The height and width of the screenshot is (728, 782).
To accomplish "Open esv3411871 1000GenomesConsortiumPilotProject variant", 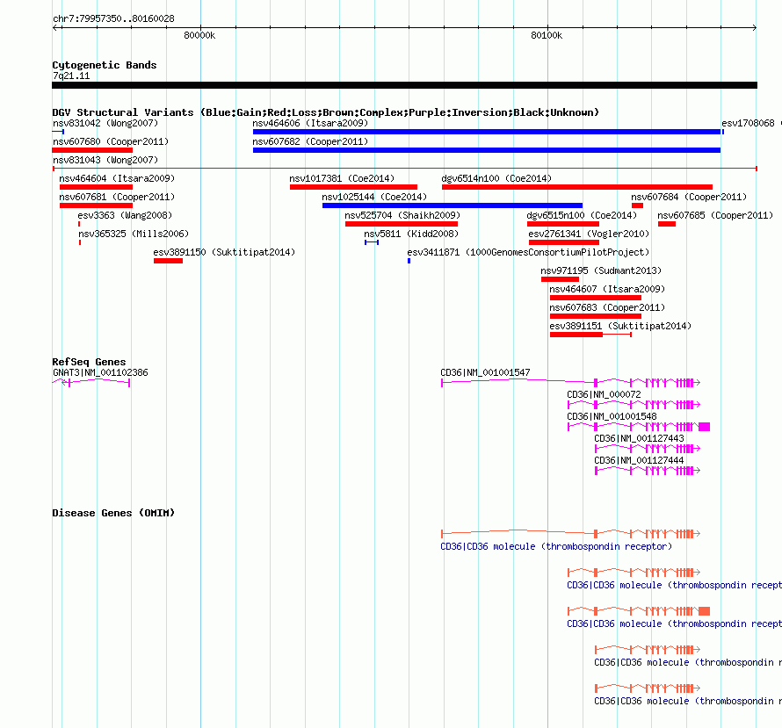I will 528,252.
